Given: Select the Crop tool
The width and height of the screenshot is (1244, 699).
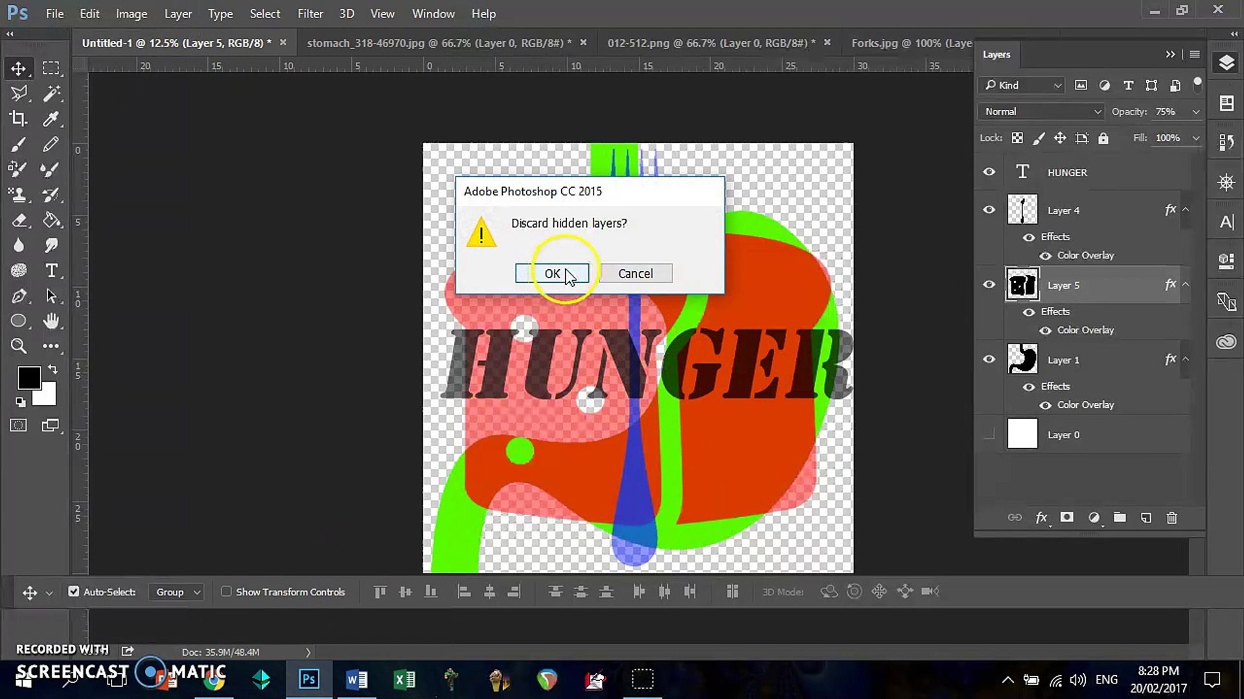Looking at the screenshot, I should tap(18, 118).
